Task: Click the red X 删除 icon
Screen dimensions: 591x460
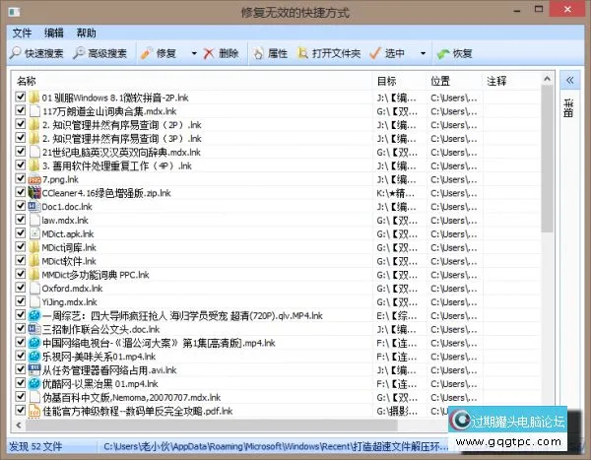Action: (209, 53)
